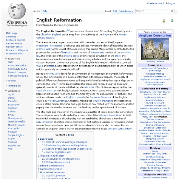The image size is (179, 179).
Task: Switch to the Dansk language version
Action: [11, 98]
